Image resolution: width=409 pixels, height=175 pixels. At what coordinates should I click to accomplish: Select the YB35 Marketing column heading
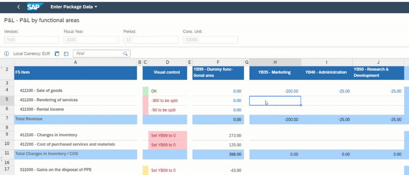pyautogui.click(x=274, y=72)
